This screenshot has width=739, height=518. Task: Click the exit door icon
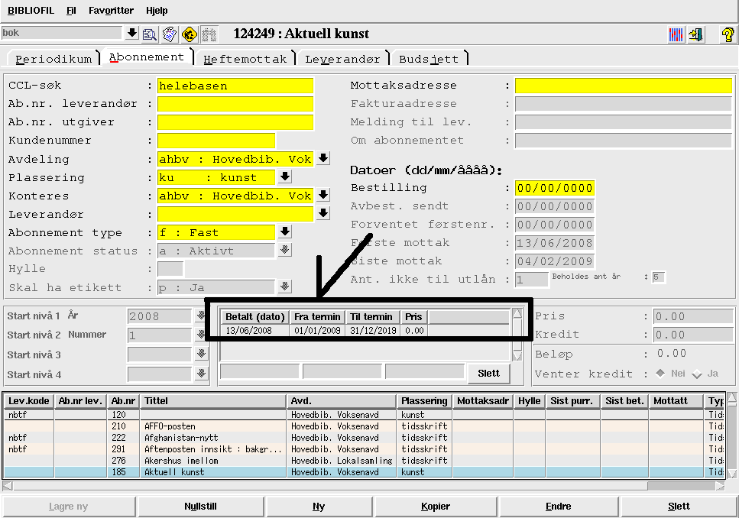pyautogui.click(x=695, y=34)
